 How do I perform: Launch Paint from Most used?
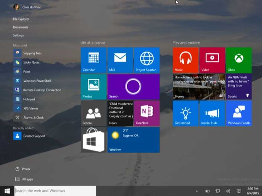point(22,72)
